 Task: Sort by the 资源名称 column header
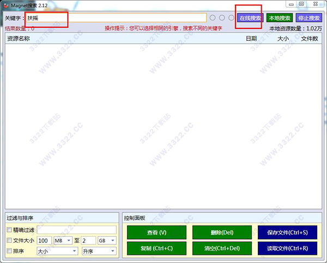[x=19, y=39]
